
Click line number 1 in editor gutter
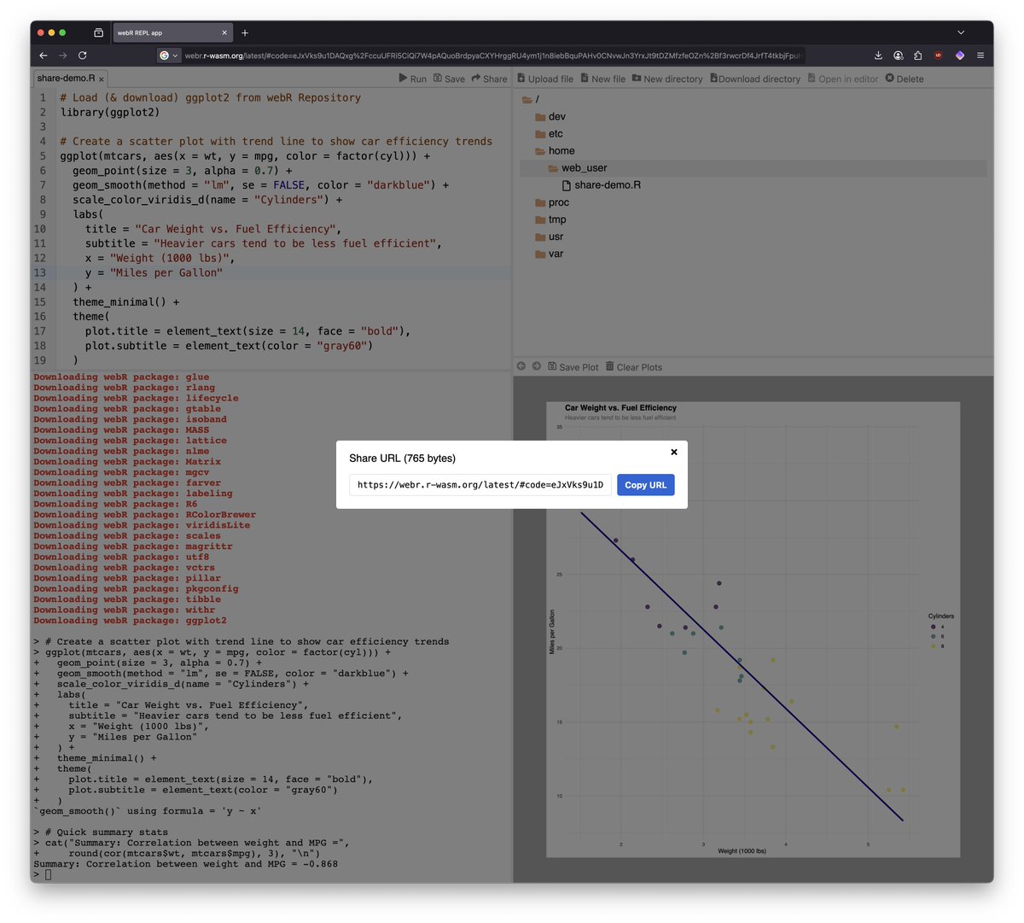coord(43,98)
